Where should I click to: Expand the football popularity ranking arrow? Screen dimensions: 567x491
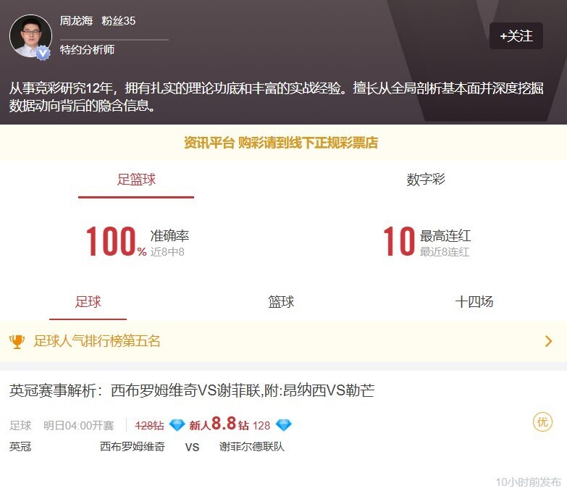coord(549,341)
